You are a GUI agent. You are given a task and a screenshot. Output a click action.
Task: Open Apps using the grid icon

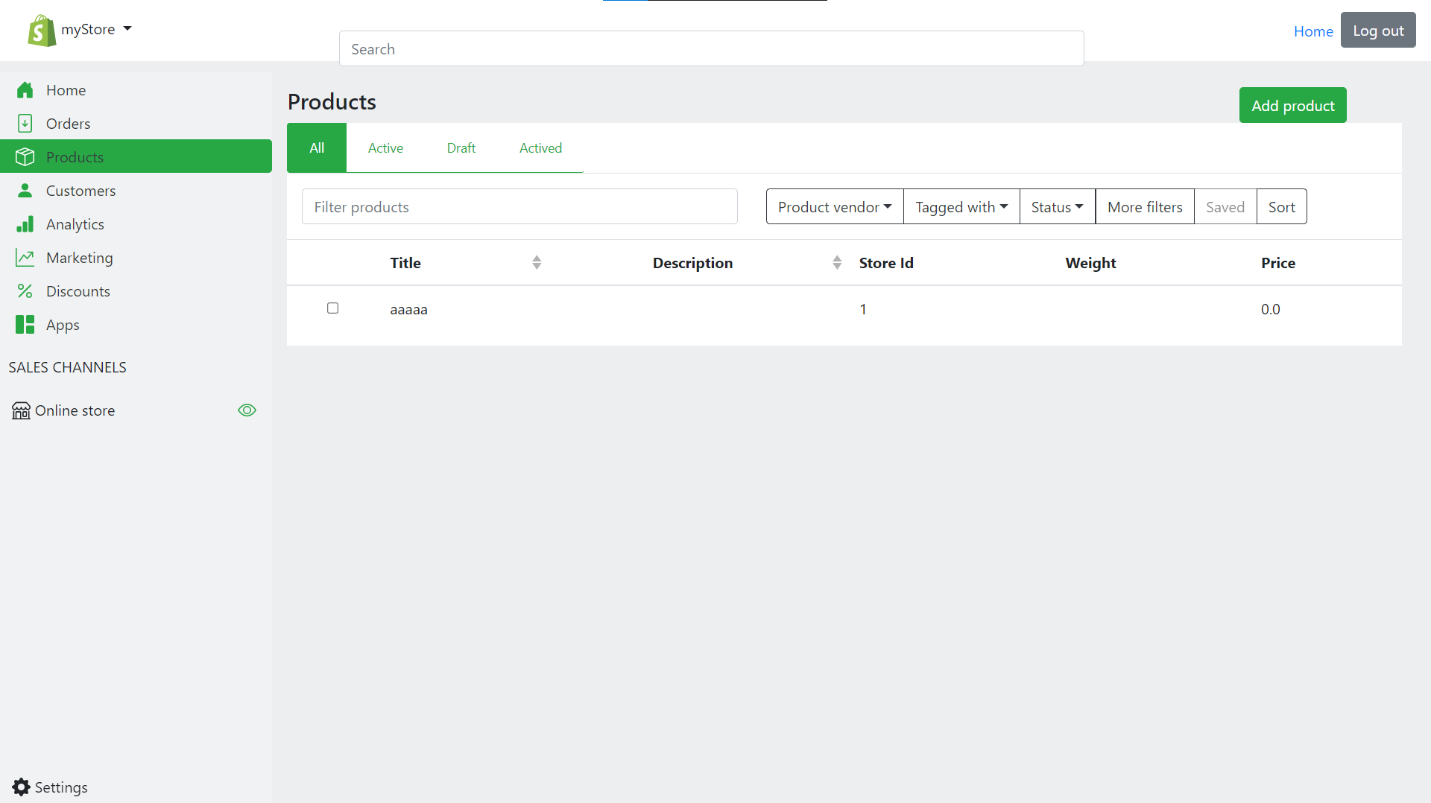pos(25,324)
